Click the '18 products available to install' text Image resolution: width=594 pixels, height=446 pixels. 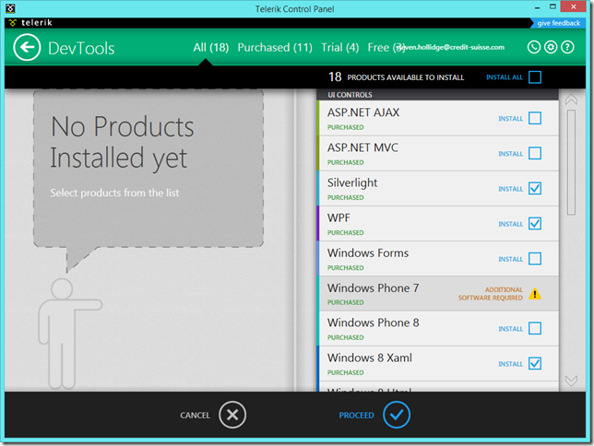(x=397, y=77)
